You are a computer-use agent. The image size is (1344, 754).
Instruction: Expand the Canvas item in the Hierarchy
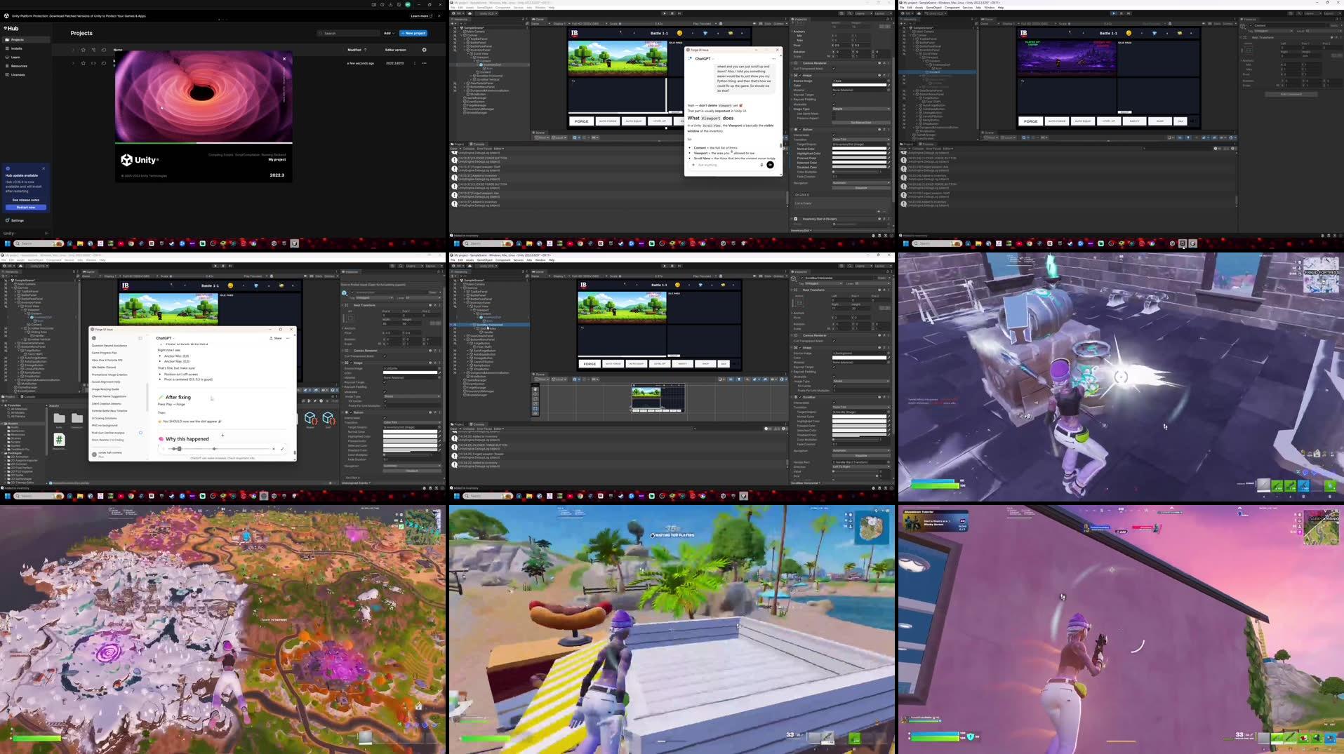click(461, 35)
